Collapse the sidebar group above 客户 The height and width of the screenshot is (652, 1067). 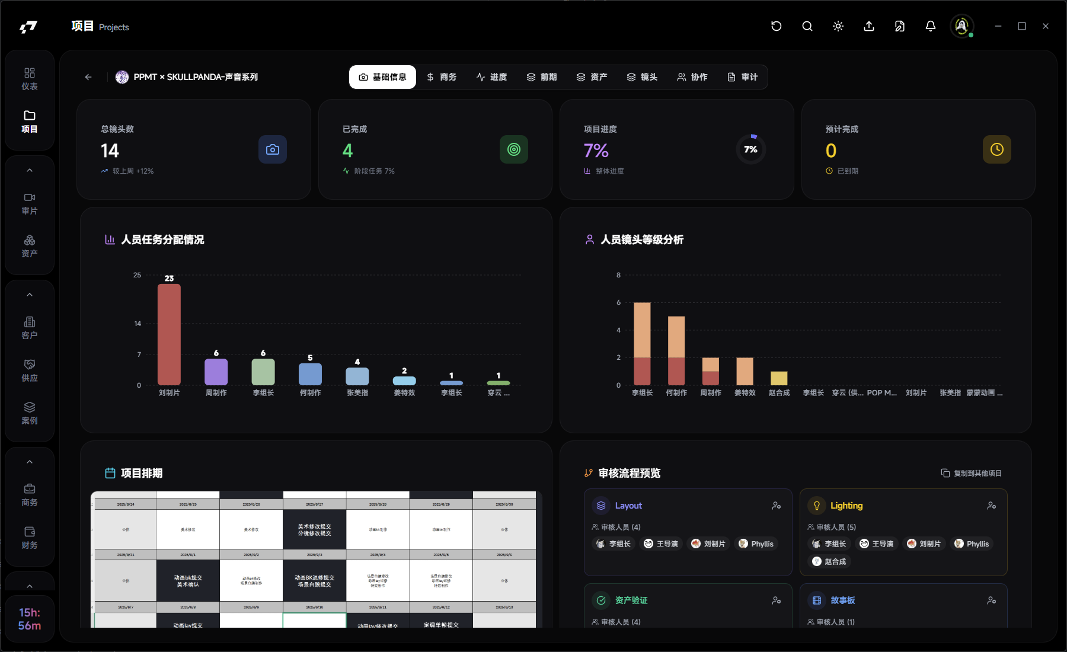tap(30, 295)
